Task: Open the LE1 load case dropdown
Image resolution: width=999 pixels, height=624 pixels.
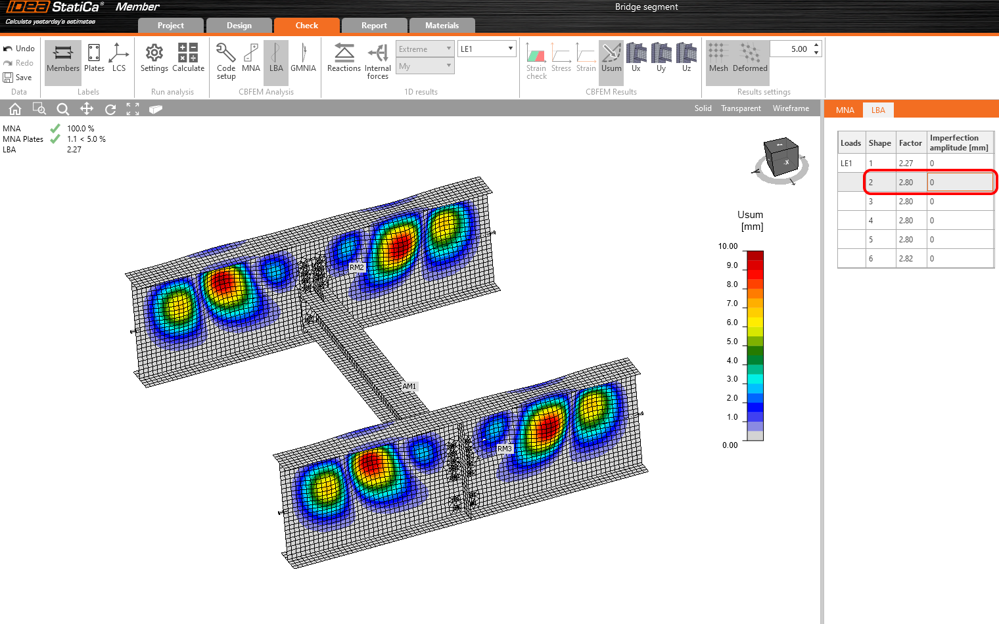Action: pyautogui.click(x=486, y=49)
